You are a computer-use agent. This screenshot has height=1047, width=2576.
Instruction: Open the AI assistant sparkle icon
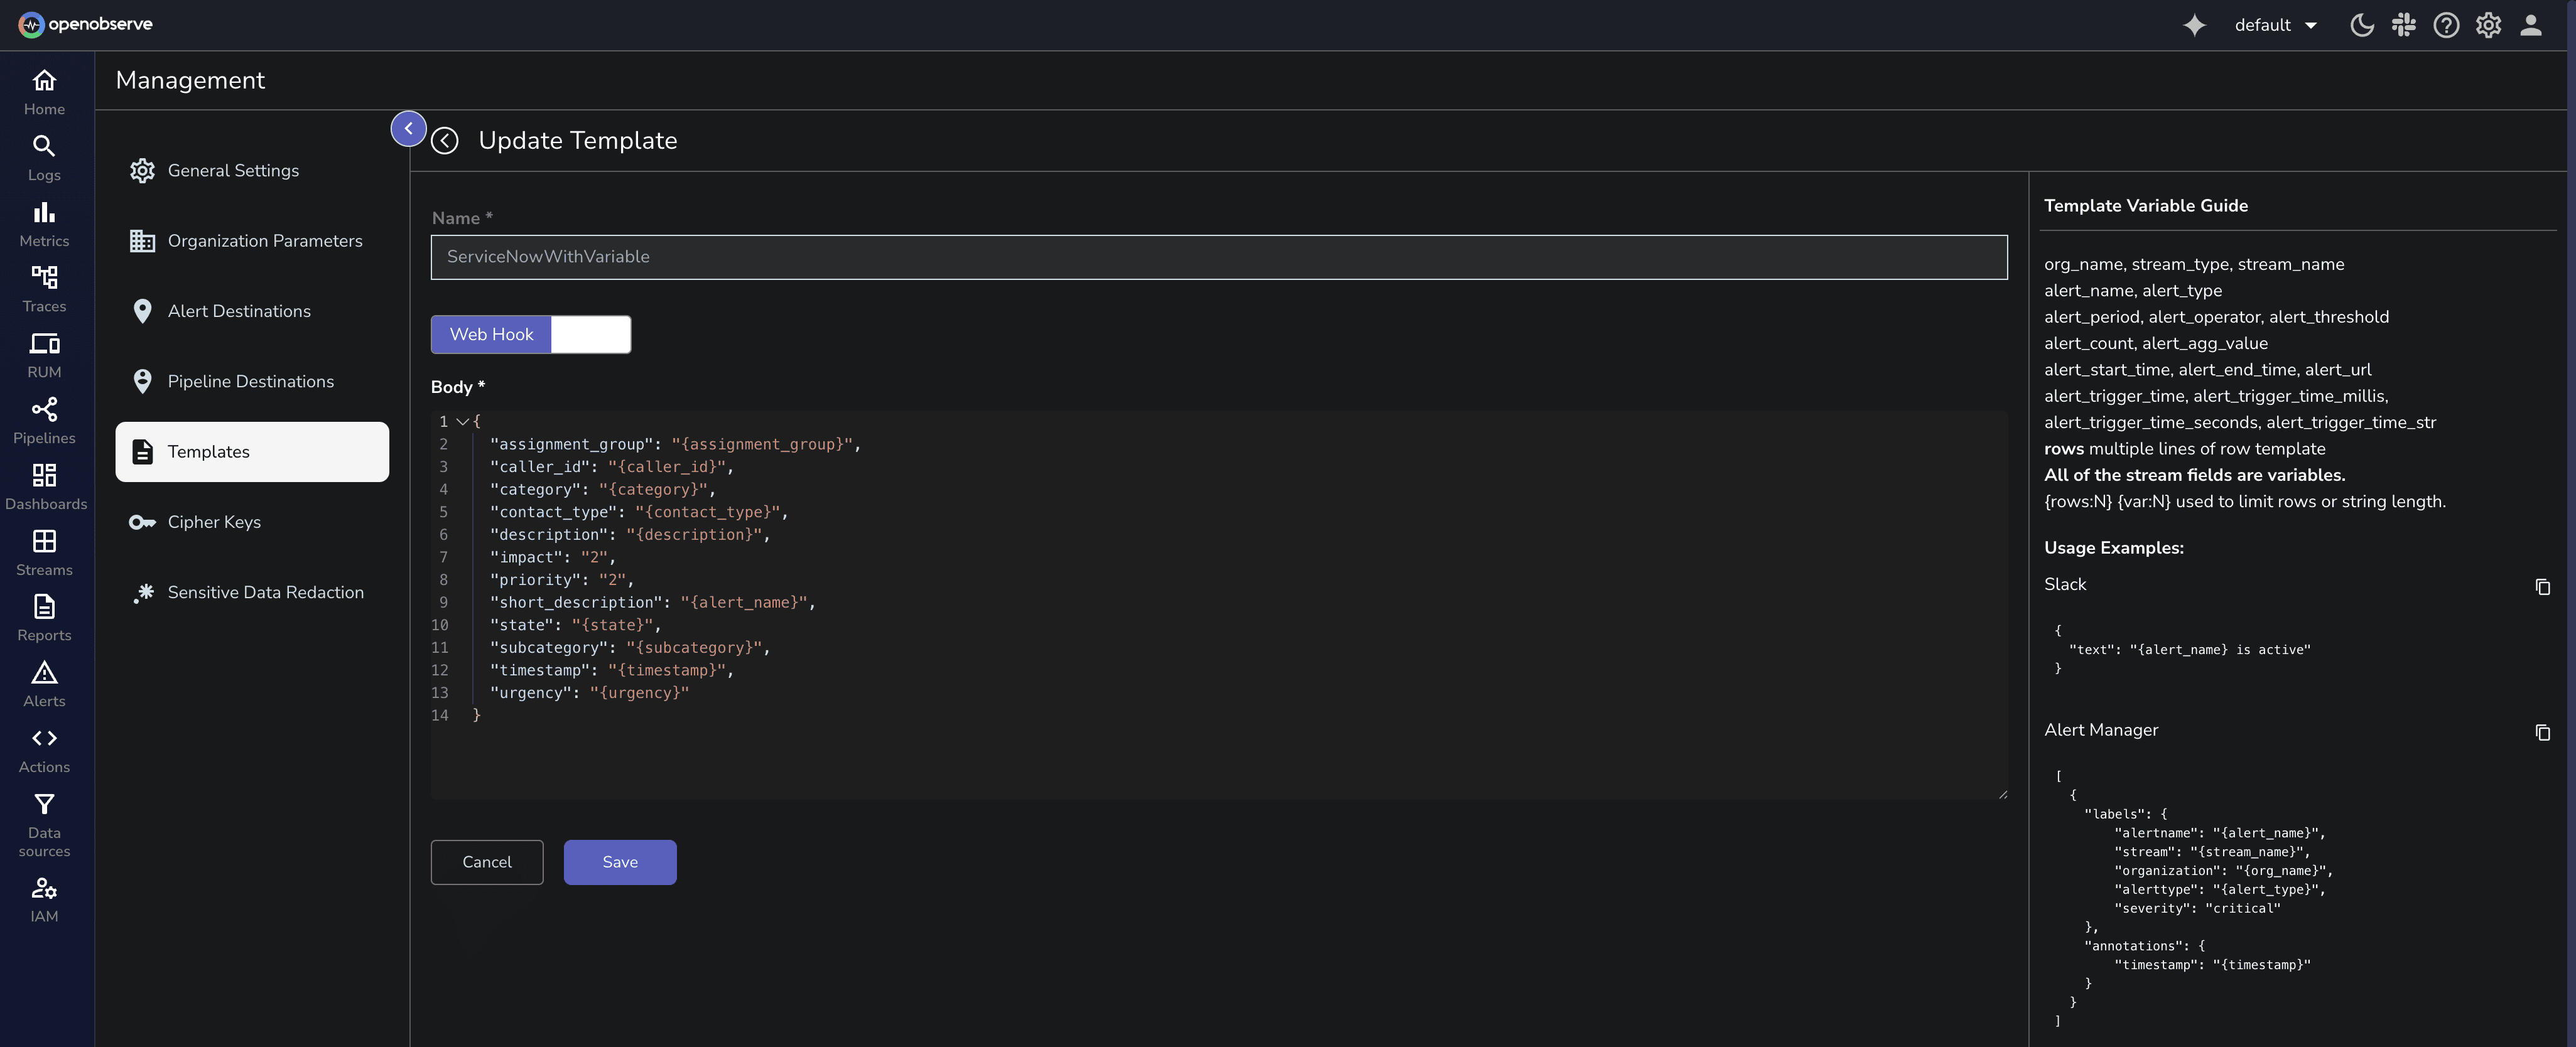point(2194,25)
